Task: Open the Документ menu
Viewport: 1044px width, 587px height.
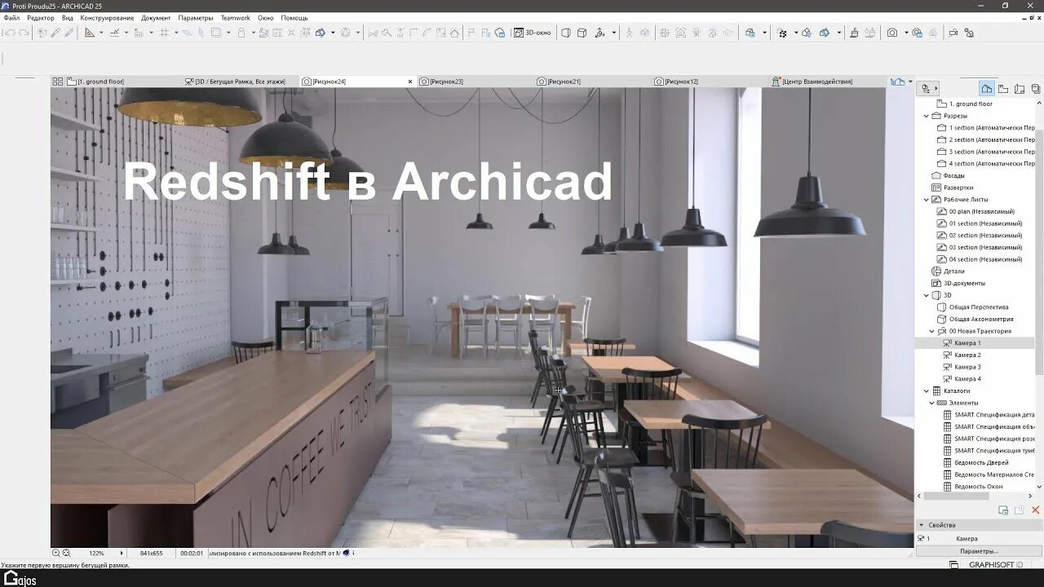Action: [x=156, y=18]
